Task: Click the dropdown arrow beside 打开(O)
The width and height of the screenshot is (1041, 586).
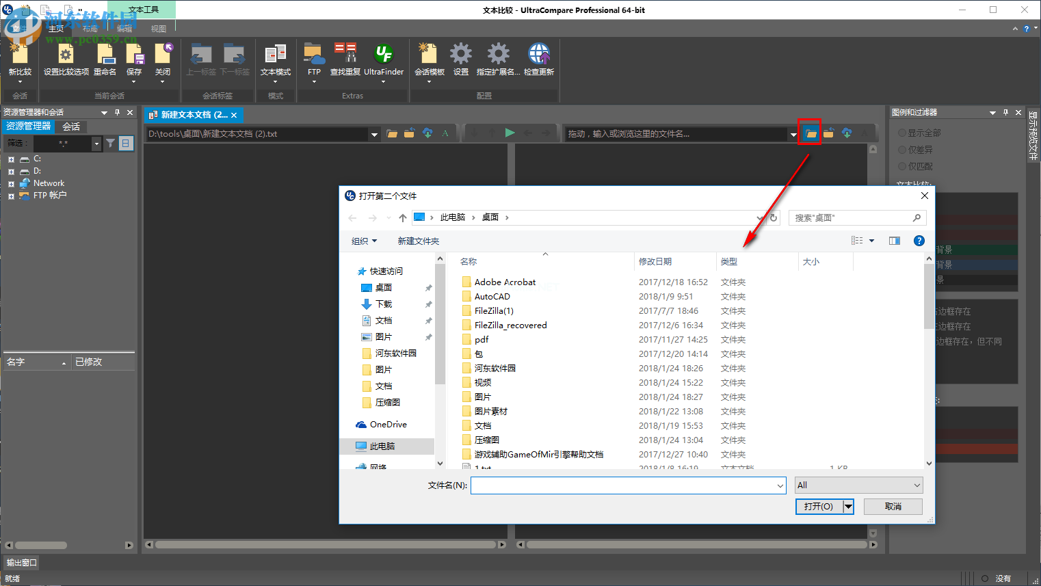Action: (848, 506)
